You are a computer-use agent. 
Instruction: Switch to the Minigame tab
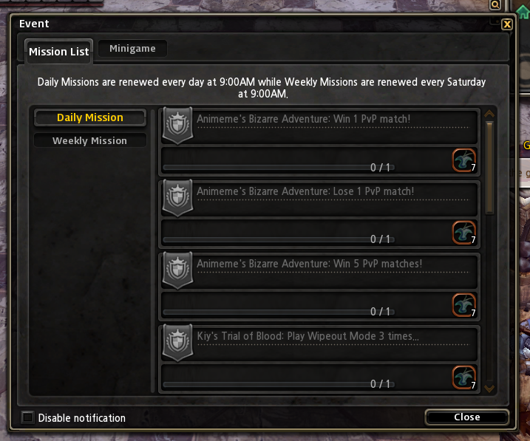(132, 49)
